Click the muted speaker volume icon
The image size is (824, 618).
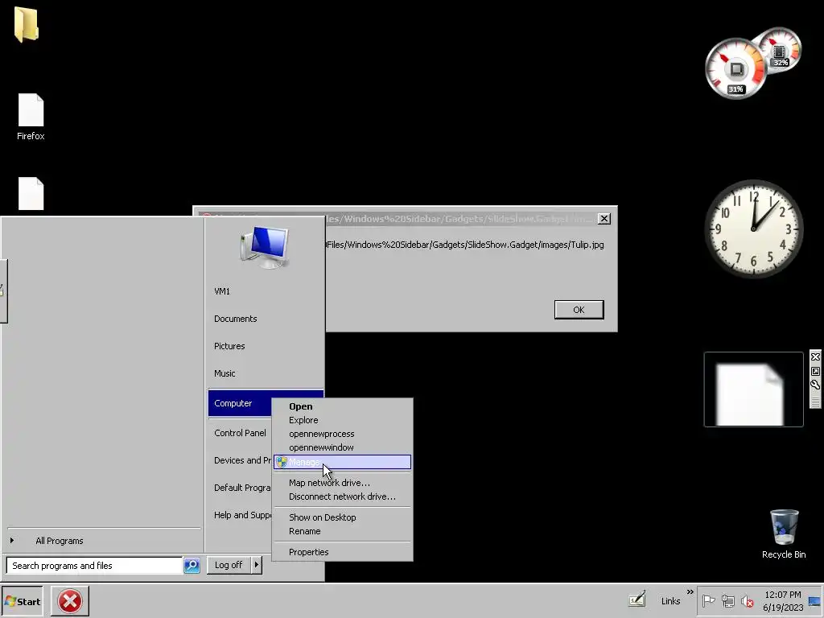pos(747,600)
